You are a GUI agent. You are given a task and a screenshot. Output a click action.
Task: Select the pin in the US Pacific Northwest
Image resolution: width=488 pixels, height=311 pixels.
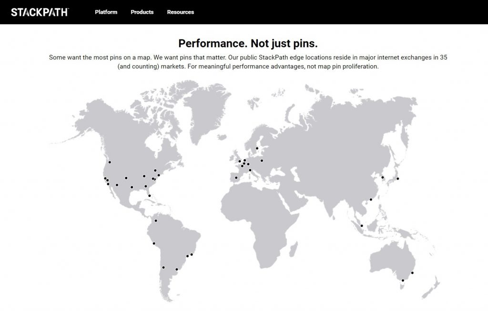[110, 162]
